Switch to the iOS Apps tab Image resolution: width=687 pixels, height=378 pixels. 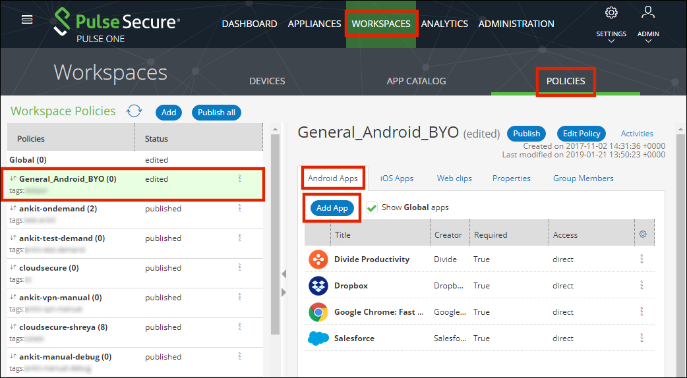pyautogui.click(x=397, y=178)
